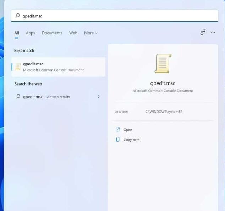
Task: Click the gpedit.msc title in preview pane
Action: click(163, 83)
